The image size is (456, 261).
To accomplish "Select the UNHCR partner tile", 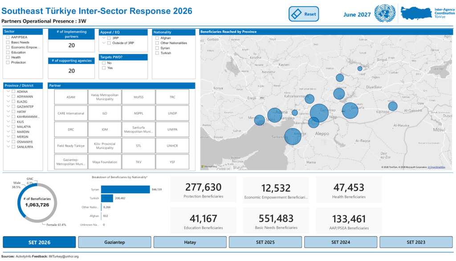I will tap(172, 146).
